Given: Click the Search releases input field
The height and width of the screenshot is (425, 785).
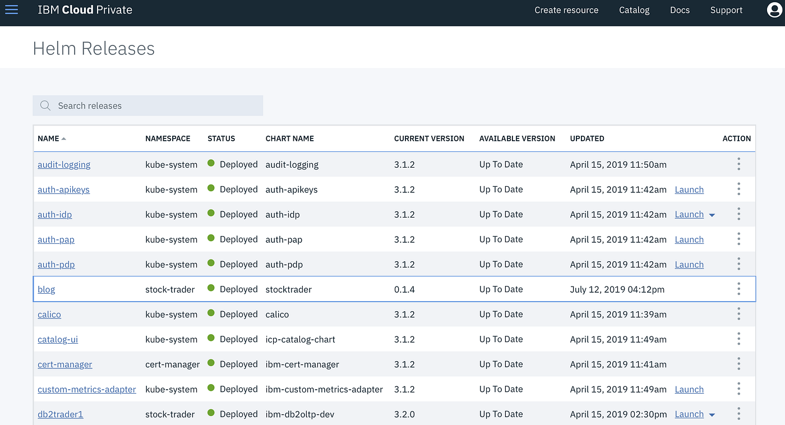Looking at the screenshot, I should 148,105.
